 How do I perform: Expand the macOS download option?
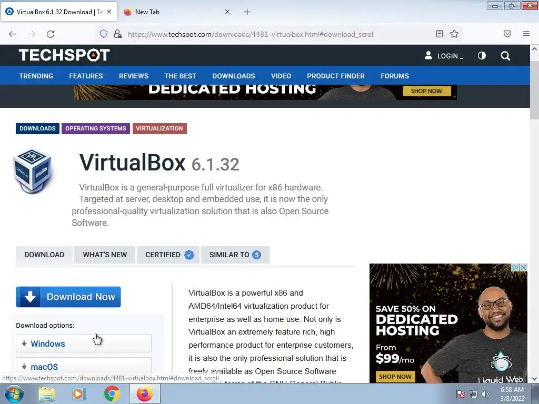coord(84,366)
